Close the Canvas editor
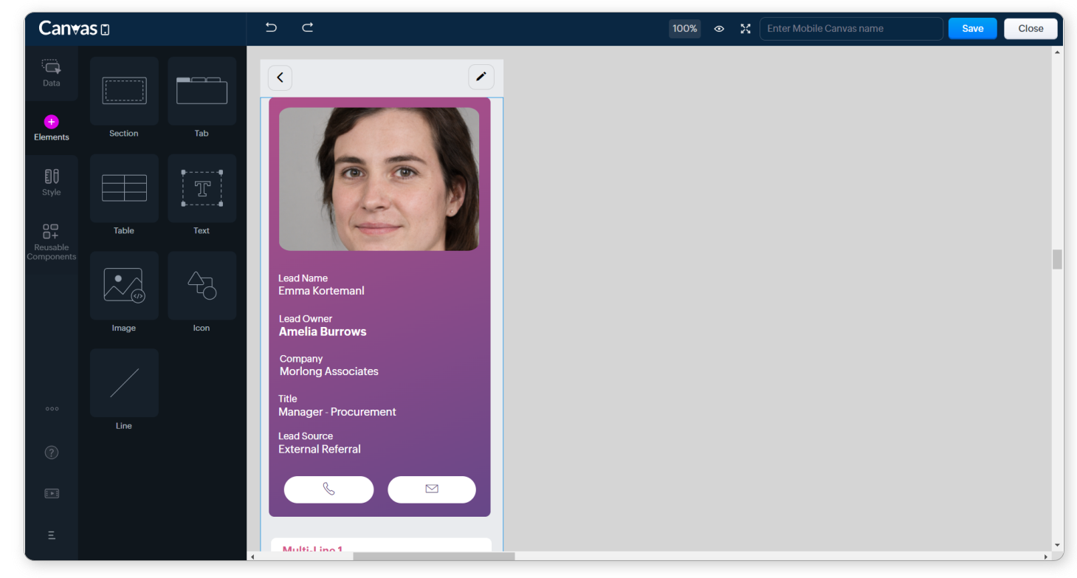The image size is (1077, 578). point(1030,29)
